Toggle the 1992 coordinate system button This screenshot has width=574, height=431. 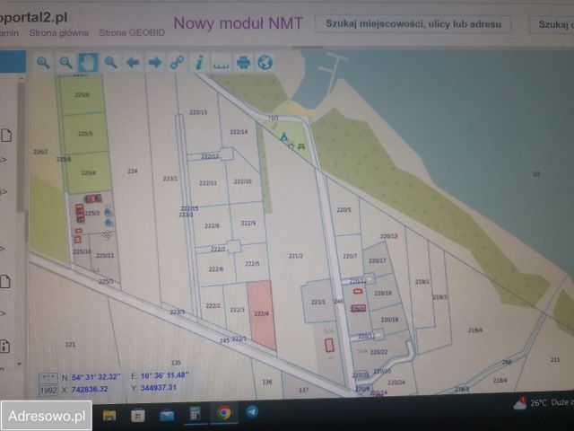(x=48, y=390)
